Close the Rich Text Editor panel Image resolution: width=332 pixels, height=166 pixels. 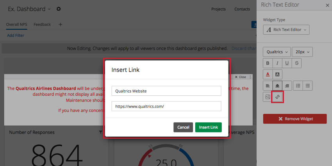point(327,5)
